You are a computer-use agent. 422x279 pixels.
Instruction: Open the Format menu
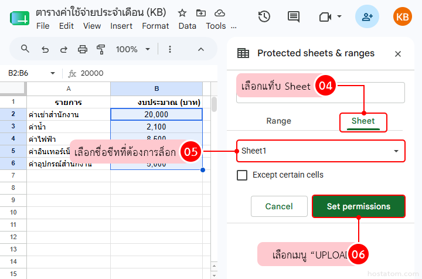pos(155,26)
